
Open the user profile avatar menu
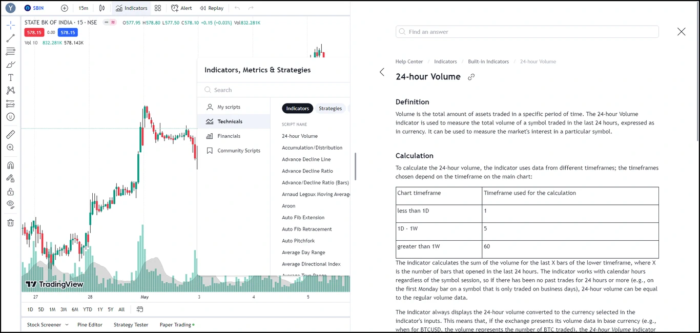pyautogui.click(x=10, y=8)
